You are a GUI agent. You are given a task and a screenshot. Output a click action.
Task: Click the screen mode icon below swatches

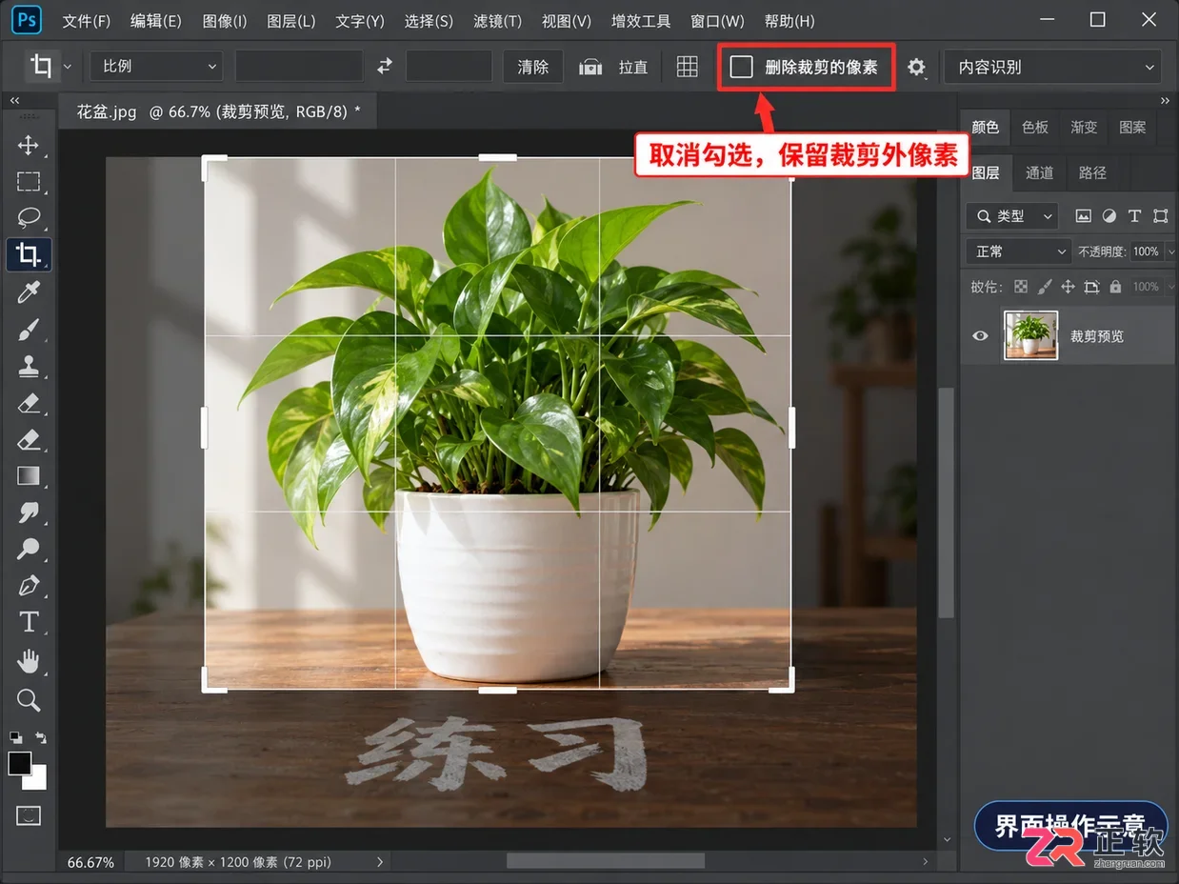[29, 815]
